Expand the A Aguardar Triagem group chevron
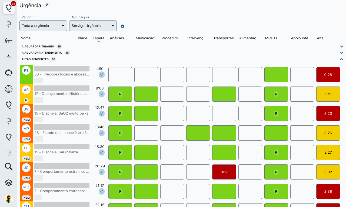The image size is (346, 207). click(342, 47)
